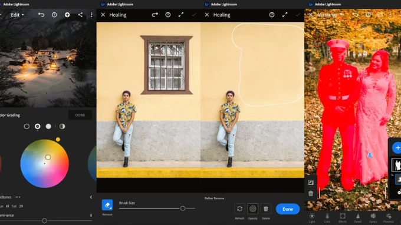401x225 pixels.
Task: Click the Delete trash button in Refine Remove
Action: click(x=266, y=209)
